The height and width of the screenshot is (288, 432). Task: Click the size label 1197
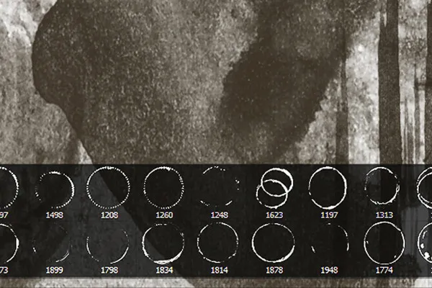[x=329, y=215]
